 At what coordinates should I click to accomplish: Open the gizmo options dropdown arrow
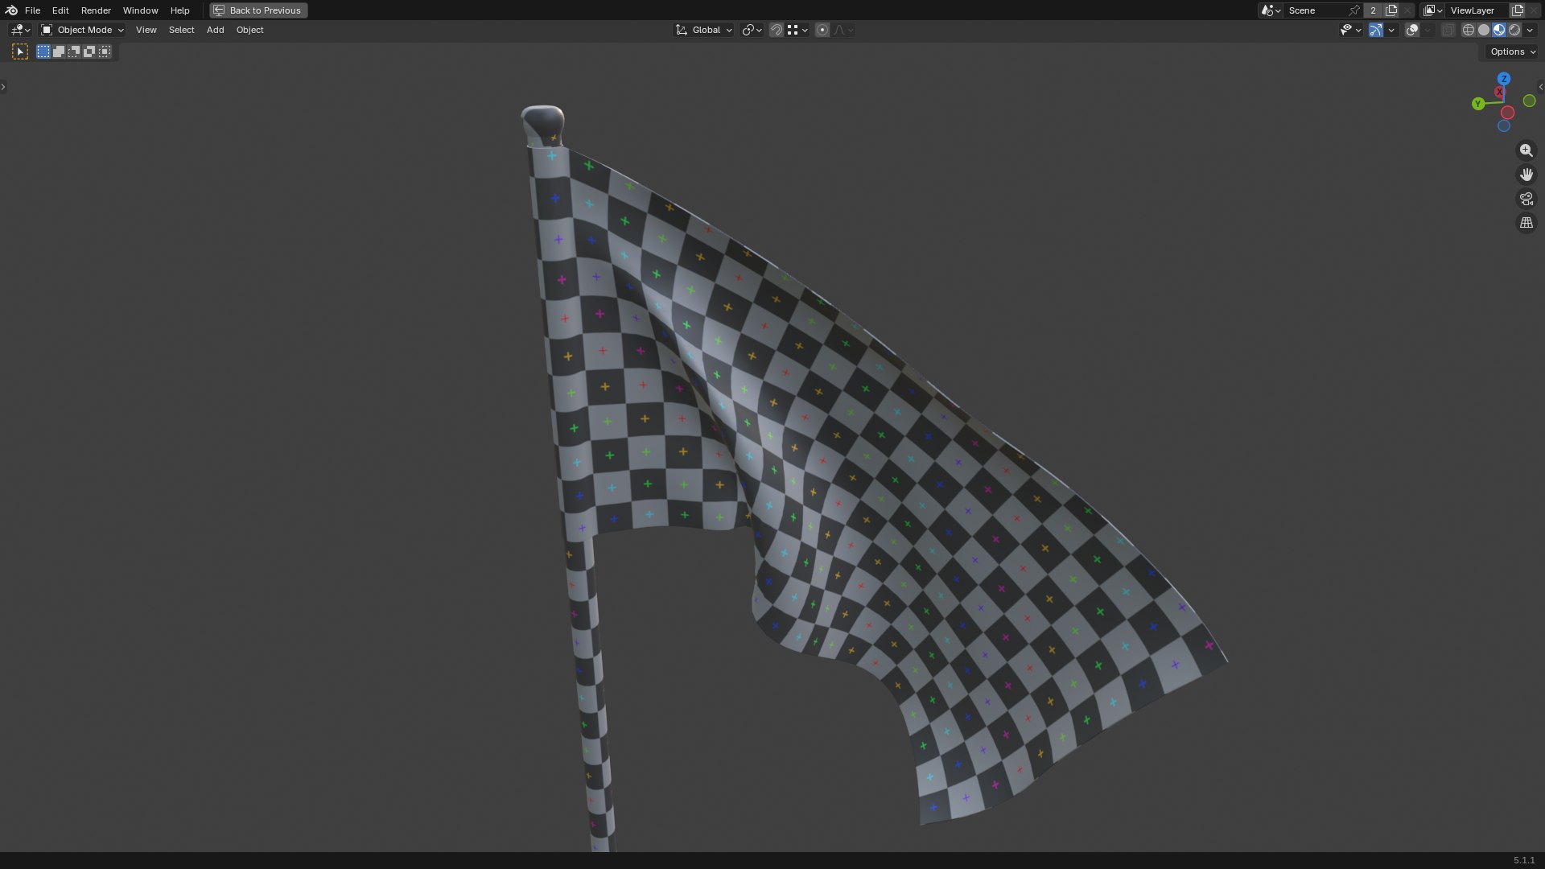pyautogui.click(x=1391, y=30)
